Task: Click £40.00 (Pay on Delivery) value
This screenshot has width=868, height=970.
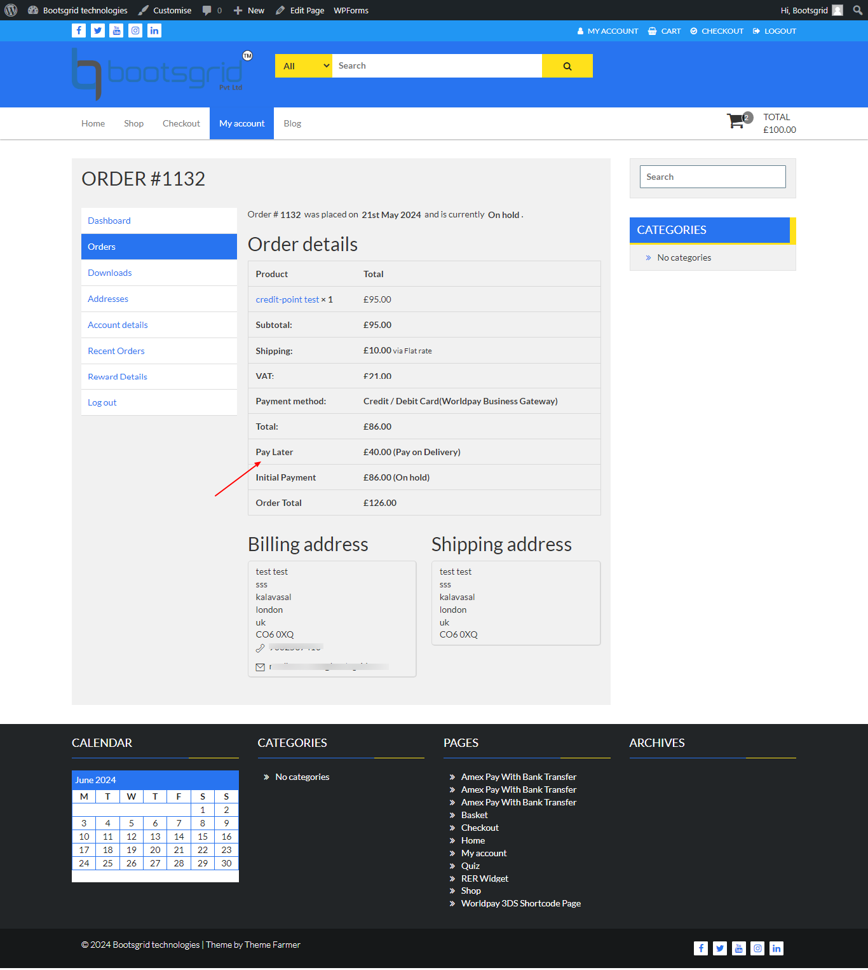Action: click(412, 452)
